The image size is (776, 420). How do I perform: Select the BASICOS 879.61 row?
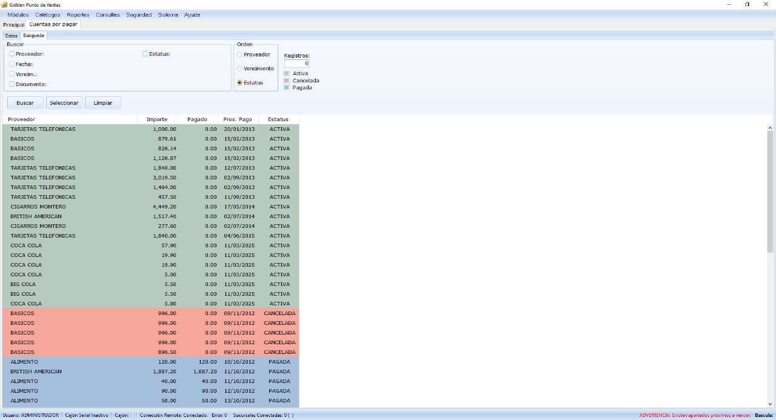[151, 139]
